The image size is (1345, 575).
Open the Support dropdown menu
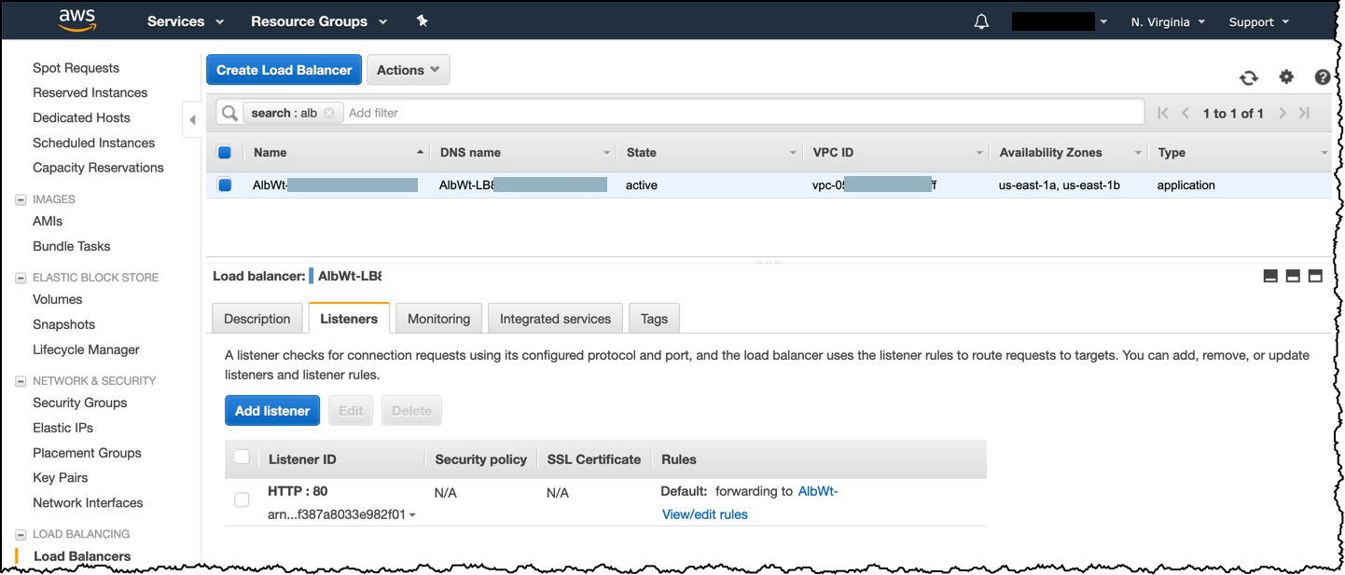point(1259,21)
